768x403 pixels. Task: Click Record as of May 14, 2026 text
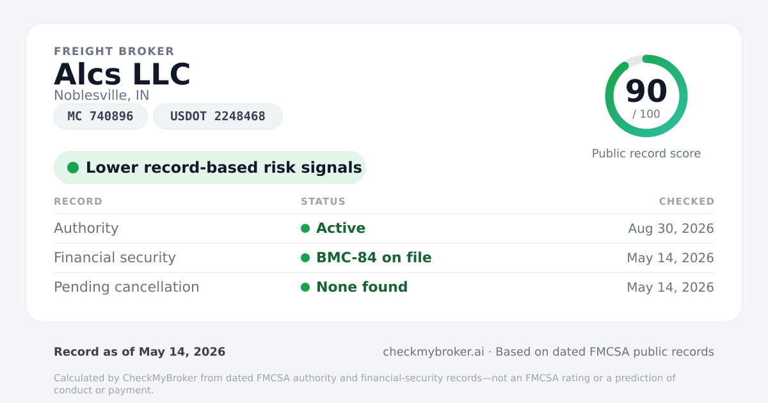pyautogui.click(x=140, y=352)
